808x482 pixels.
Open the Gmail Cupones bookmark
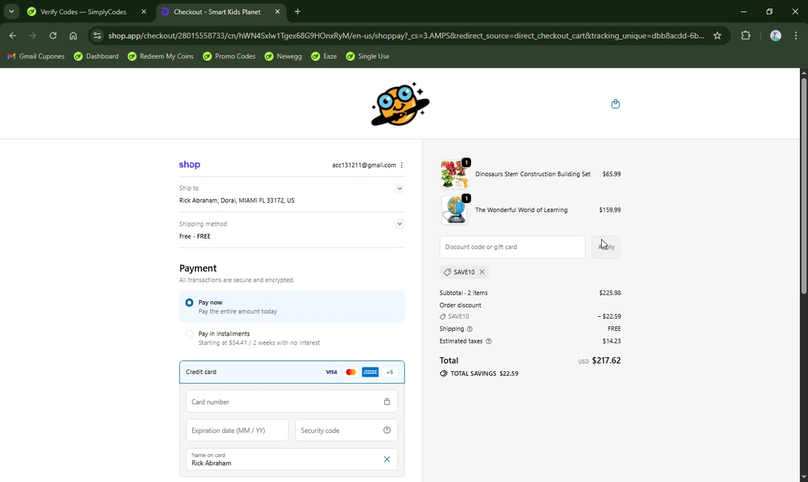(36, 56)
